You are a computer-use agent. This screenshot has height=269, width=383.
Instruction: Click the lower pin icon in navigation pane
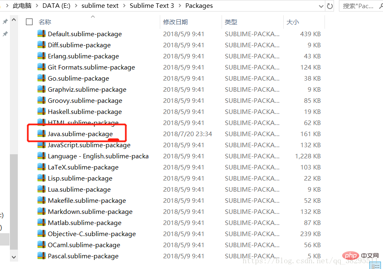(x=5, y=34)
